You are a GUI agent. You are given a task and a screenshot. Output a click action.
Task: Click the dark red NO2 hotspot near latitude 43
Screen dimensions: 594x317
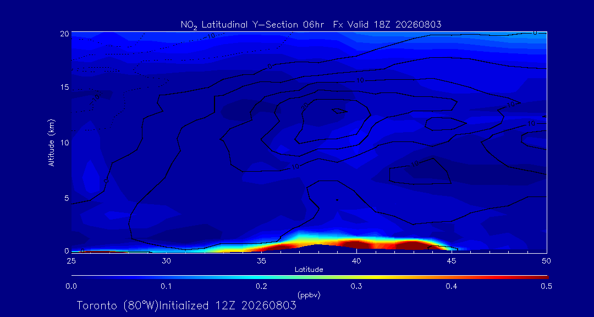(412, 245)
